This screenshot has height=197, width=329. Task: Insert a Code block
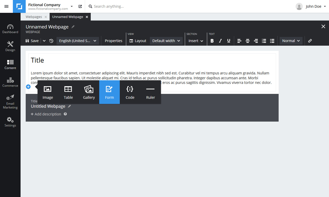click(x=130, y=92)
